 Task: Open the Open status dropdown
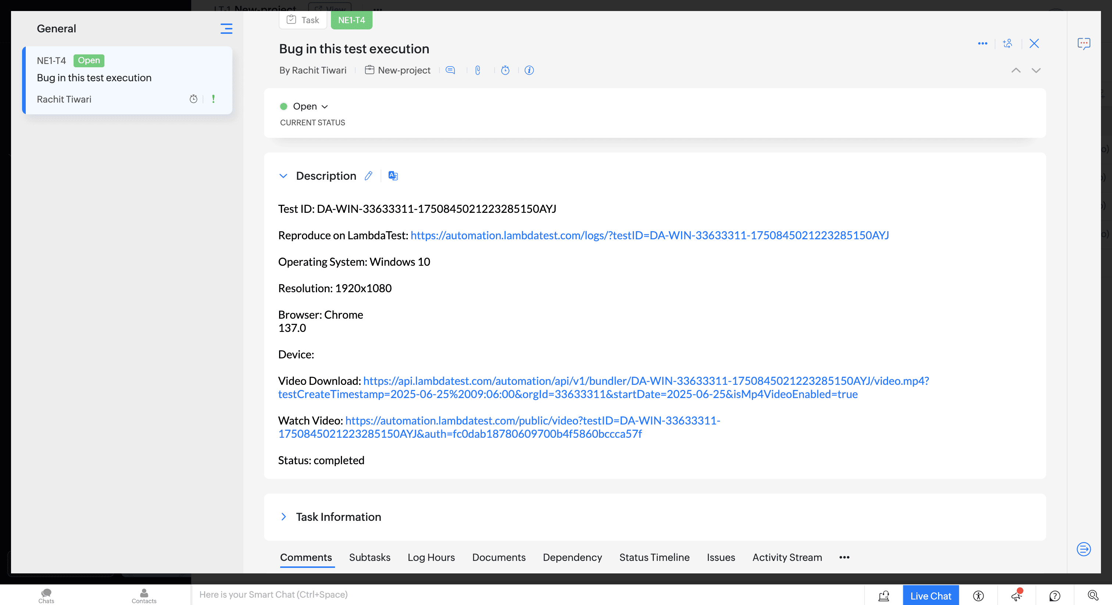tap(310, 107)
